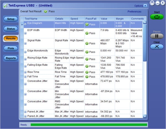Viewport: 166px width, 129px height.
Task: Click the Overall Test Result pass icon
Action: 46,12
